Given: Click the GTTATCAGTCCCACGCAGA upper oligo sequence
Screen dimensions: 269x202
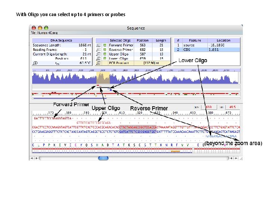Looking at the screenshot, I should click(x=93, y=123).
